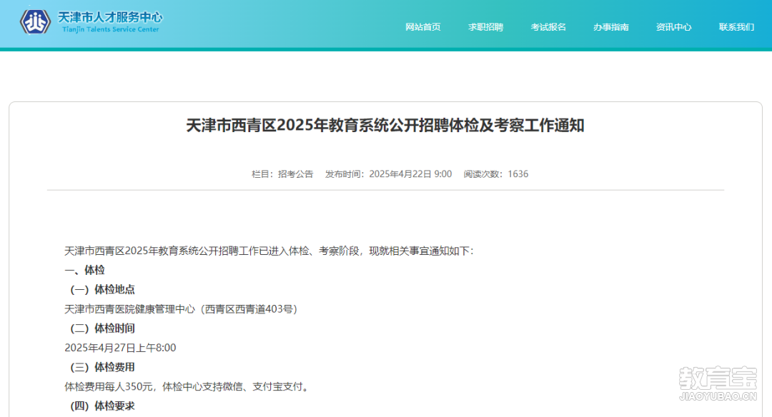This screenshot has height=417, width=772.
Task: Open the 办事指南 menu item
Action: [611, 27]
